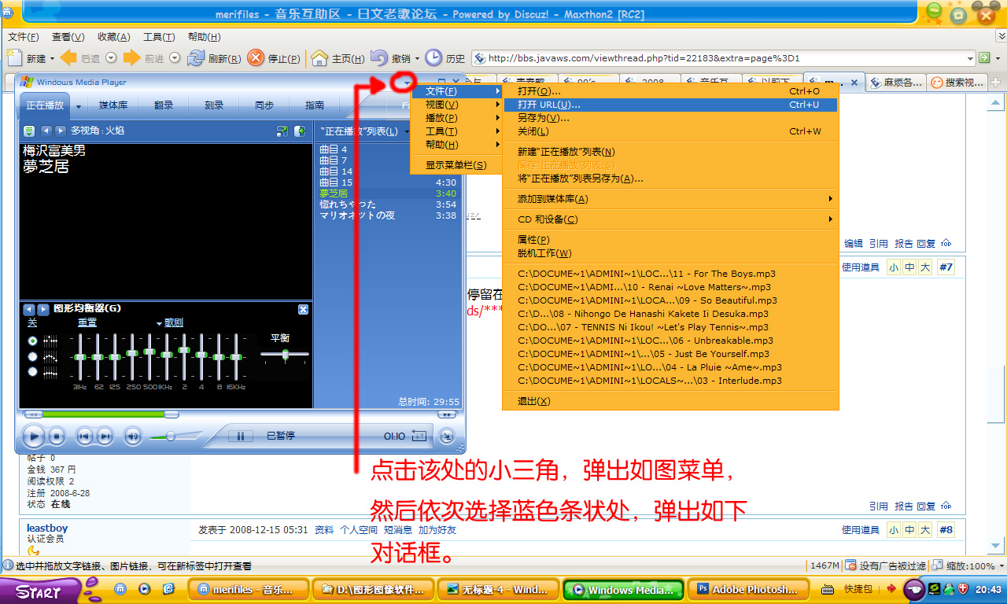Open the “正在播放”列表 dropdown
The image size is (1007, 604).
(x=362, y=131)
